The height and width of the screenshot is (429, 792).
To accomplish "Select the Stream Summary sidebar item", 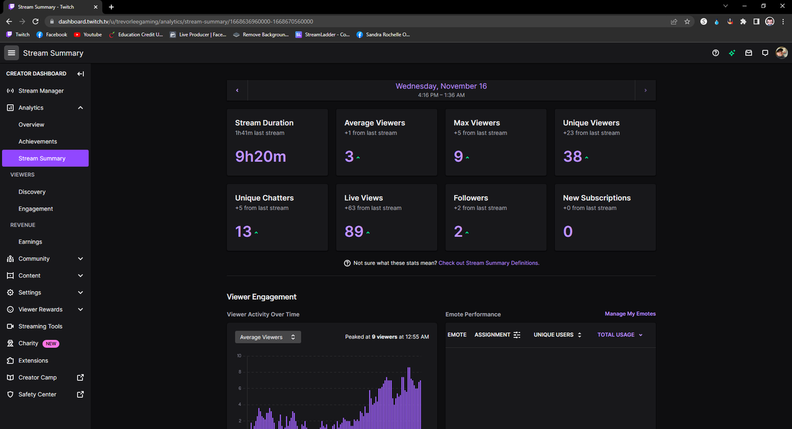I will pos(45,158).
